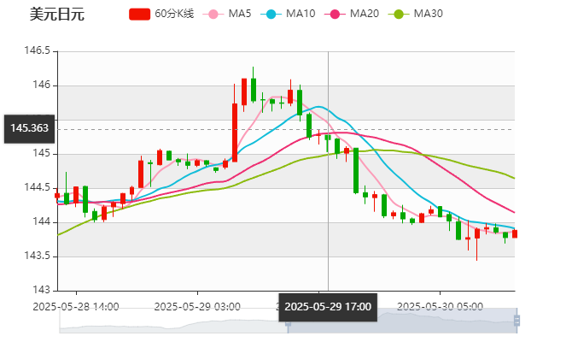Click the 2025-05-29 03:00 x-axis label
This screenshot has width=572, height=342.
[197, 307]
